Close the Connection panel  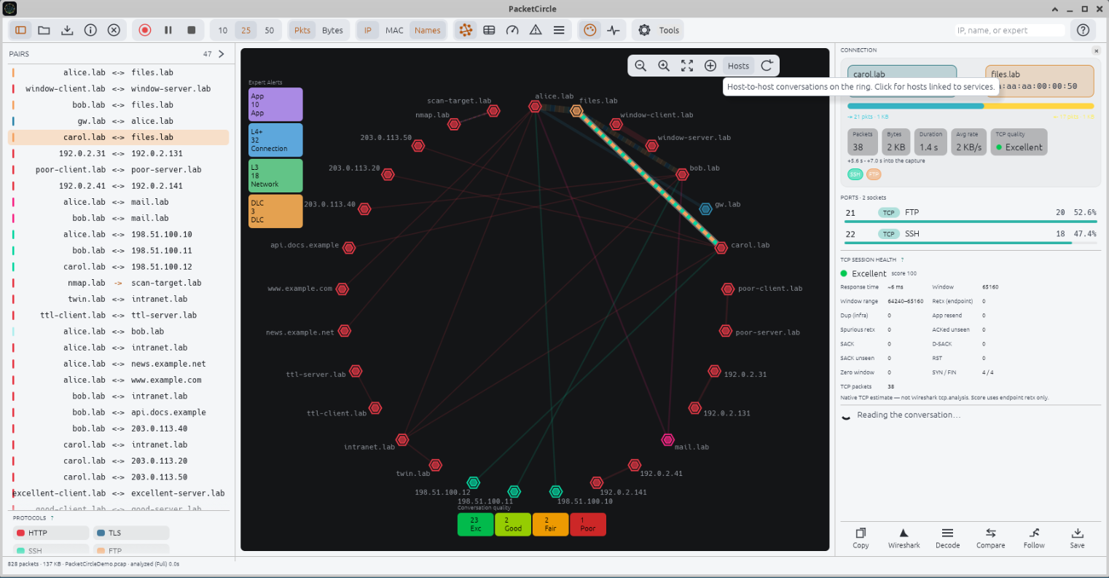click(x=1096, y=51)
